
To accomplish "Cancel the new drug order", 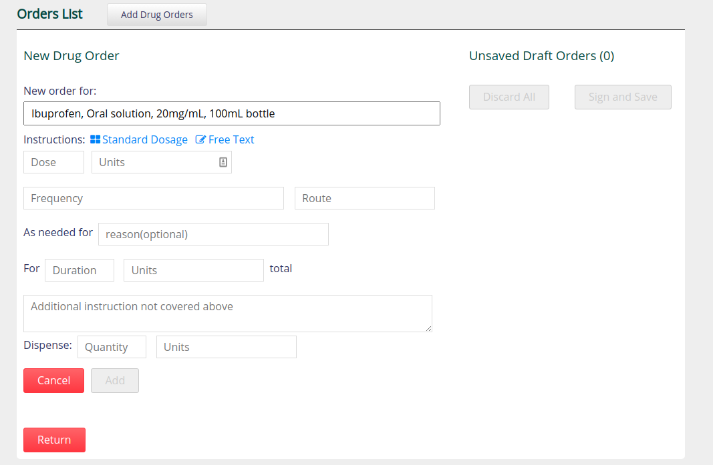I will [53, 380].
